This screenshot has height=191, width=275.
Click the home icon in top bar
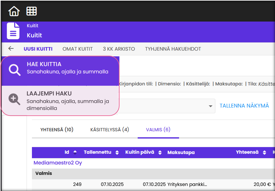(x=14, y=11)
